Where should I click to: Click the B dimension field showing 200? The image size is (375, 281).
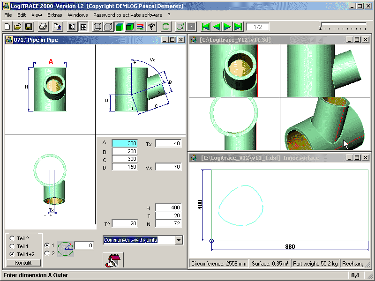125,151
